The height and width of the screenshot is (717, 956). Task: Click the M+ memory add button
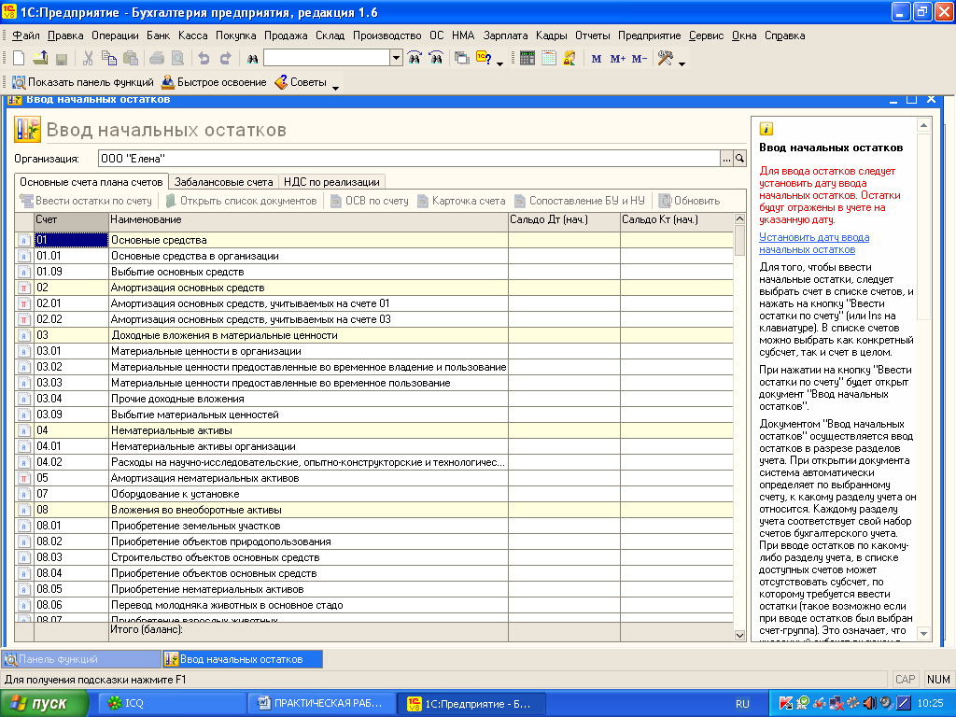[618, 59]
